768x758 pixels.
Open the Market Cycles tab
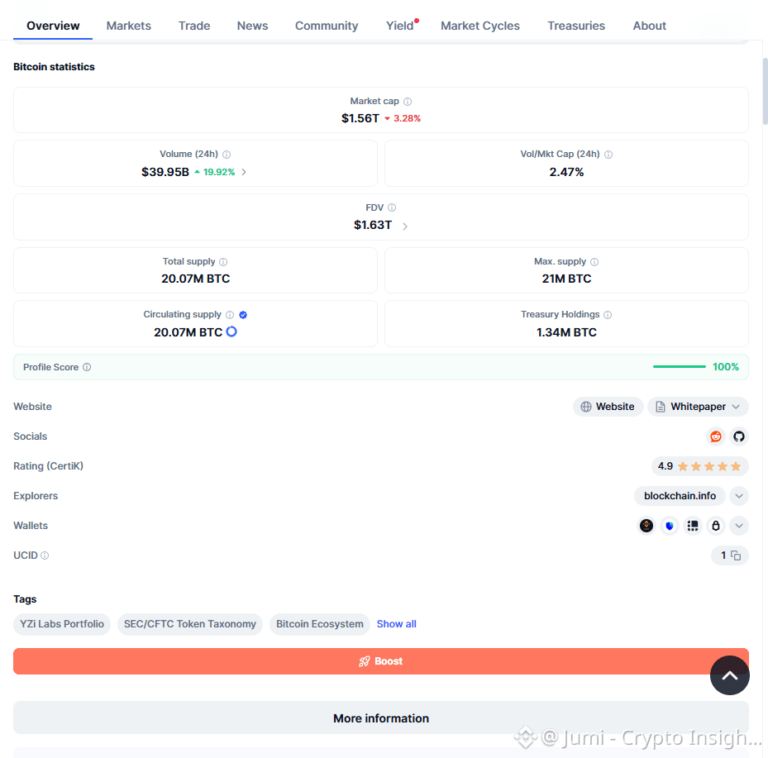480,26
